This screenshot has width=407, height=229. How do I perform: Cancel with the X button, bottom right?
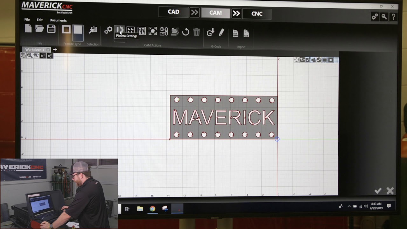pos(390,191)
